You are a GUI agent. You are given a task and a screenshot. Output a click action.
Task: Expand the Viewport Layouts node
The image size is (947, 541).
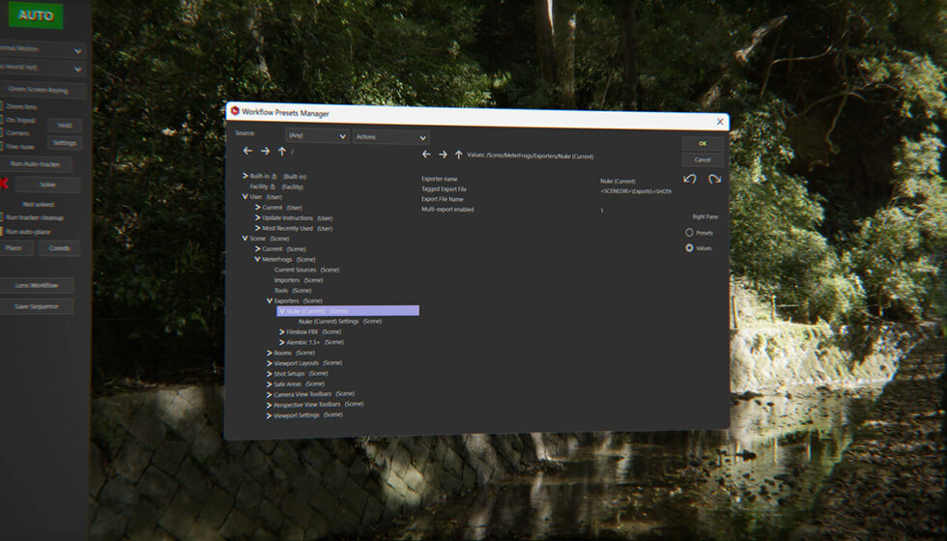pyautogui.click(x=270, y=363)
